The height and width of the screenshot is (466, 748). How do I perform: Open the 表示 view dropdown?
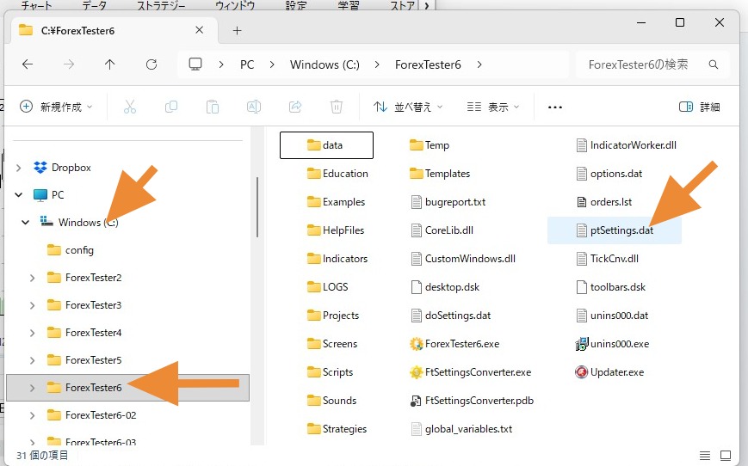[492, 107]
